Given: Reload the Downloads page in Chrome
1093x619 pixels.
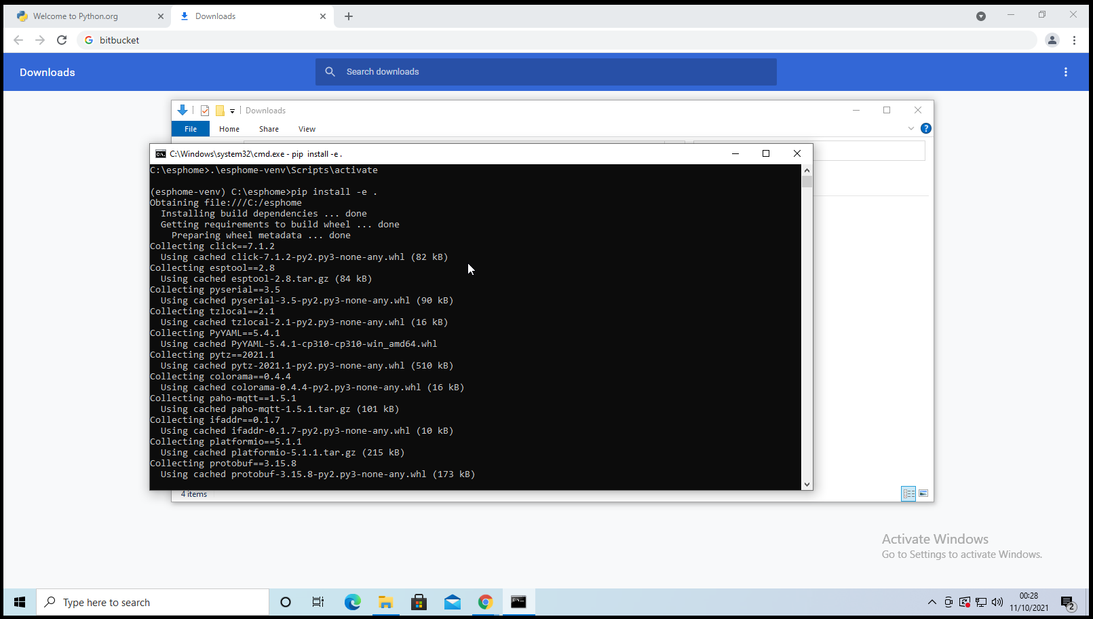Looking at the screenshot, I should pos(61,40).
